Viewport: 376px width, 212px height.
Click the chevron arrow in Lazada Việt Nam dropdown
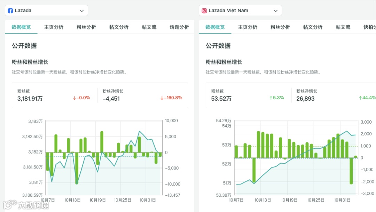point(275,11)
